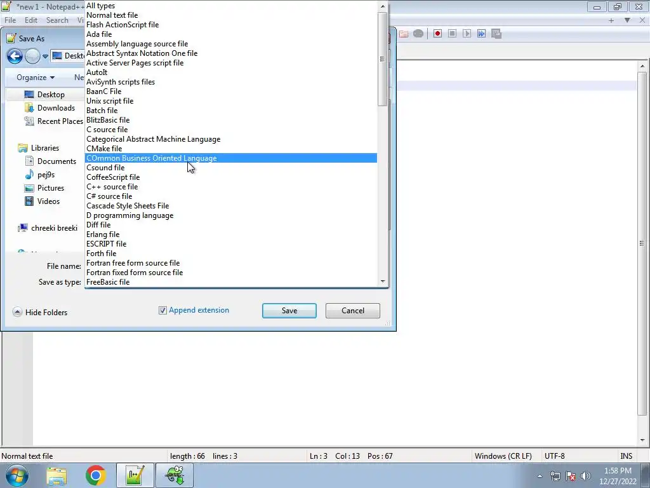Click Save Current Recorded Macro icon
The image size is (650, 488).
tap(496, 34)
